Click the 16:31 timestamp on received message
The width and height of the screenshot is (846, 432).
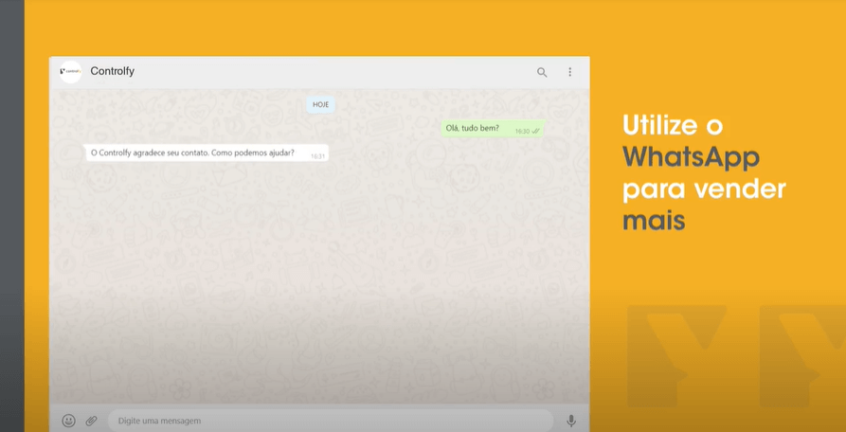pyautogui.click(x=317, y=156)
